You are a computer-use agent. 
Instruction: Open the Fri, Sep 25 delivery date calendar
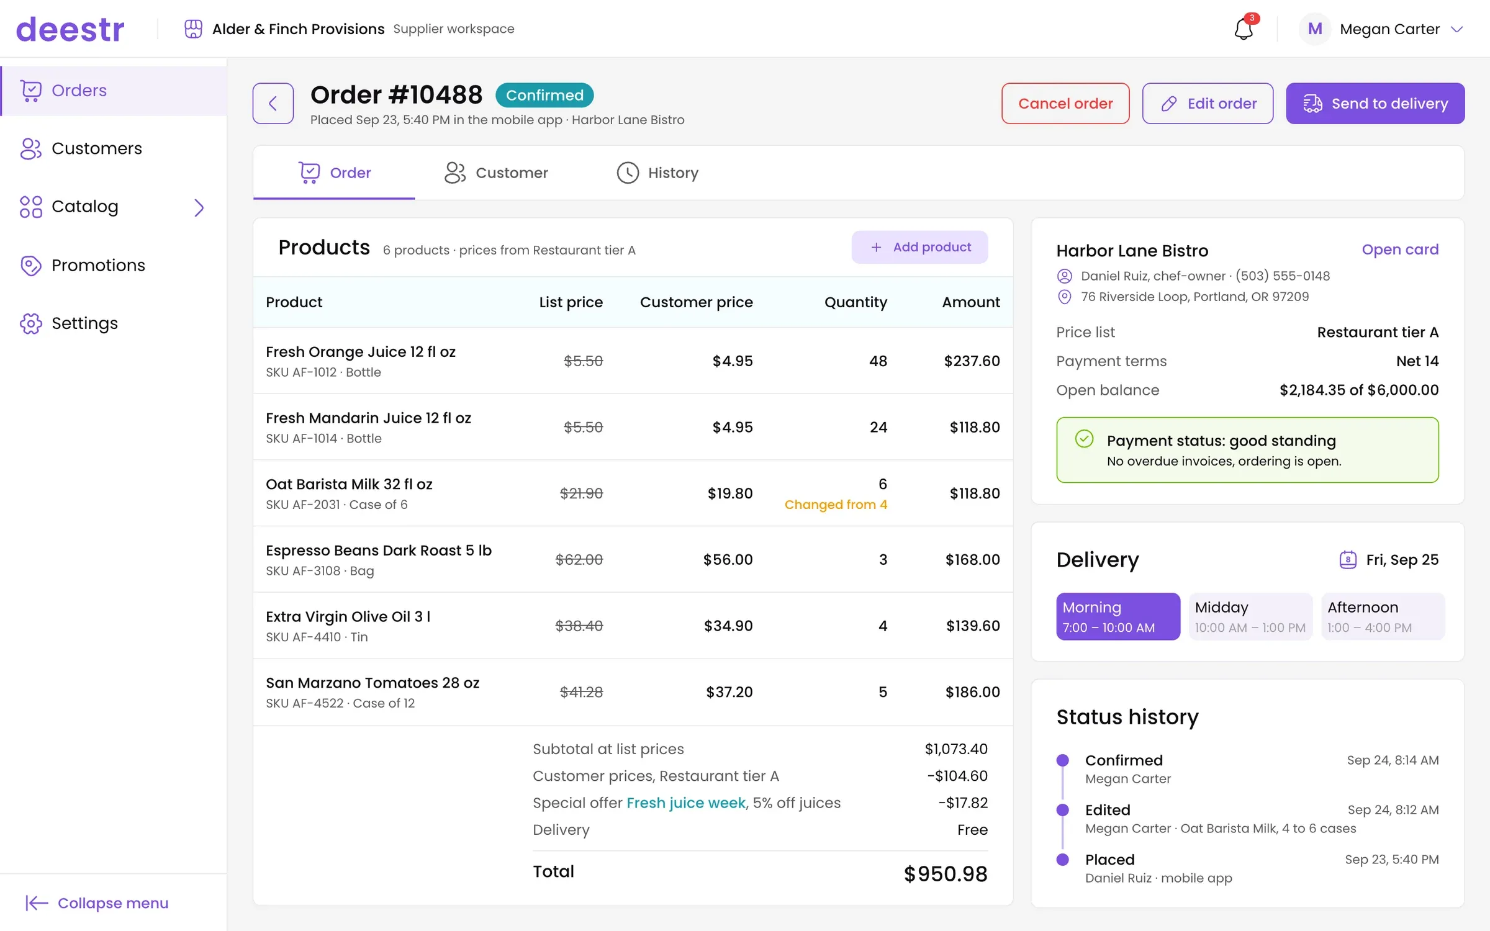pyautogui.click(x=1348, y=559)
